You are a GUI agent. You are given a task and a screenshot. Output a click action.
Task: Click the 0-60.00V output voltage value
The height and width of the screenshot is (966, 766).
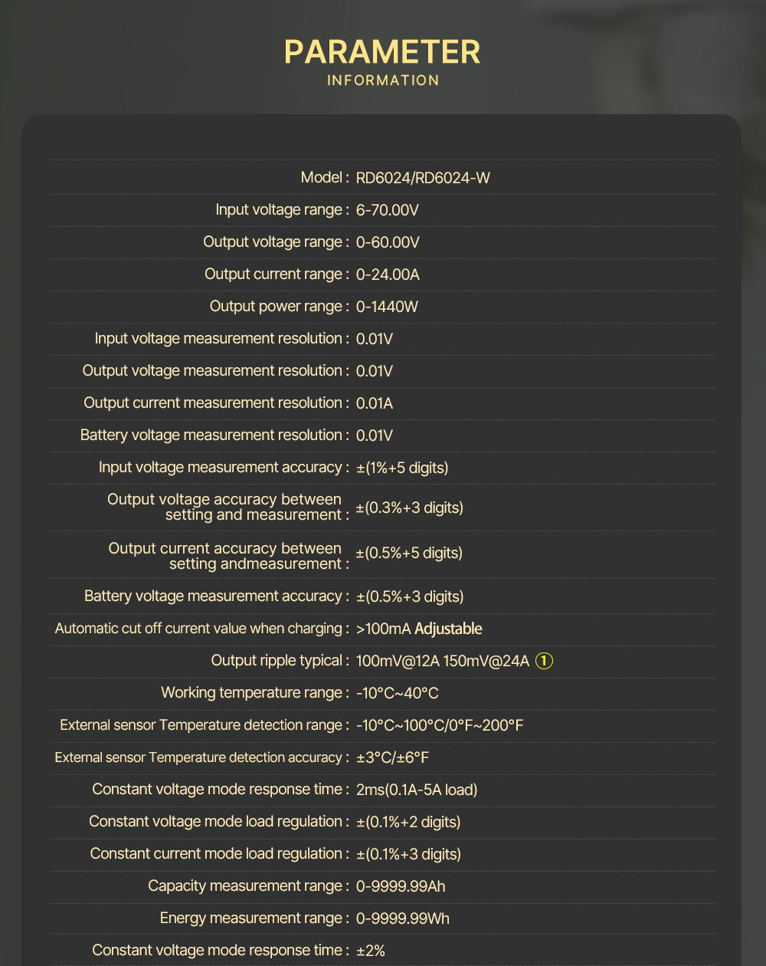point(388,242)
